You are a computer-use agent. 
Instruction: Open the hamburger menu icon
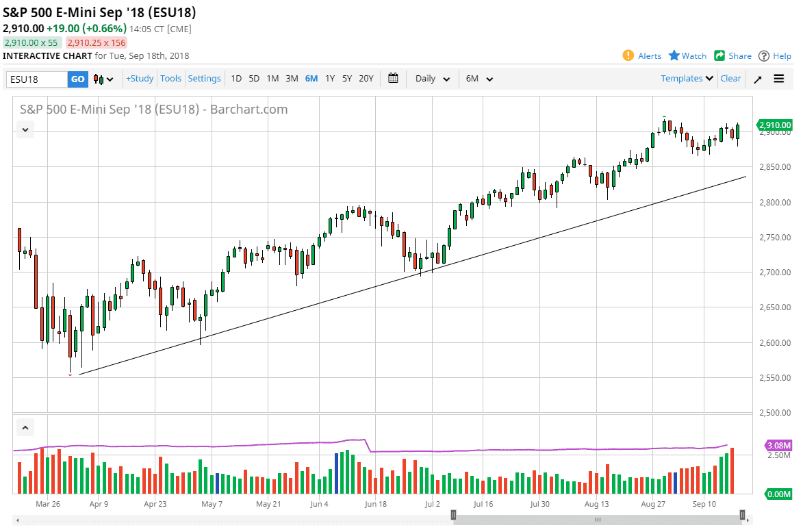coord(778,79)
